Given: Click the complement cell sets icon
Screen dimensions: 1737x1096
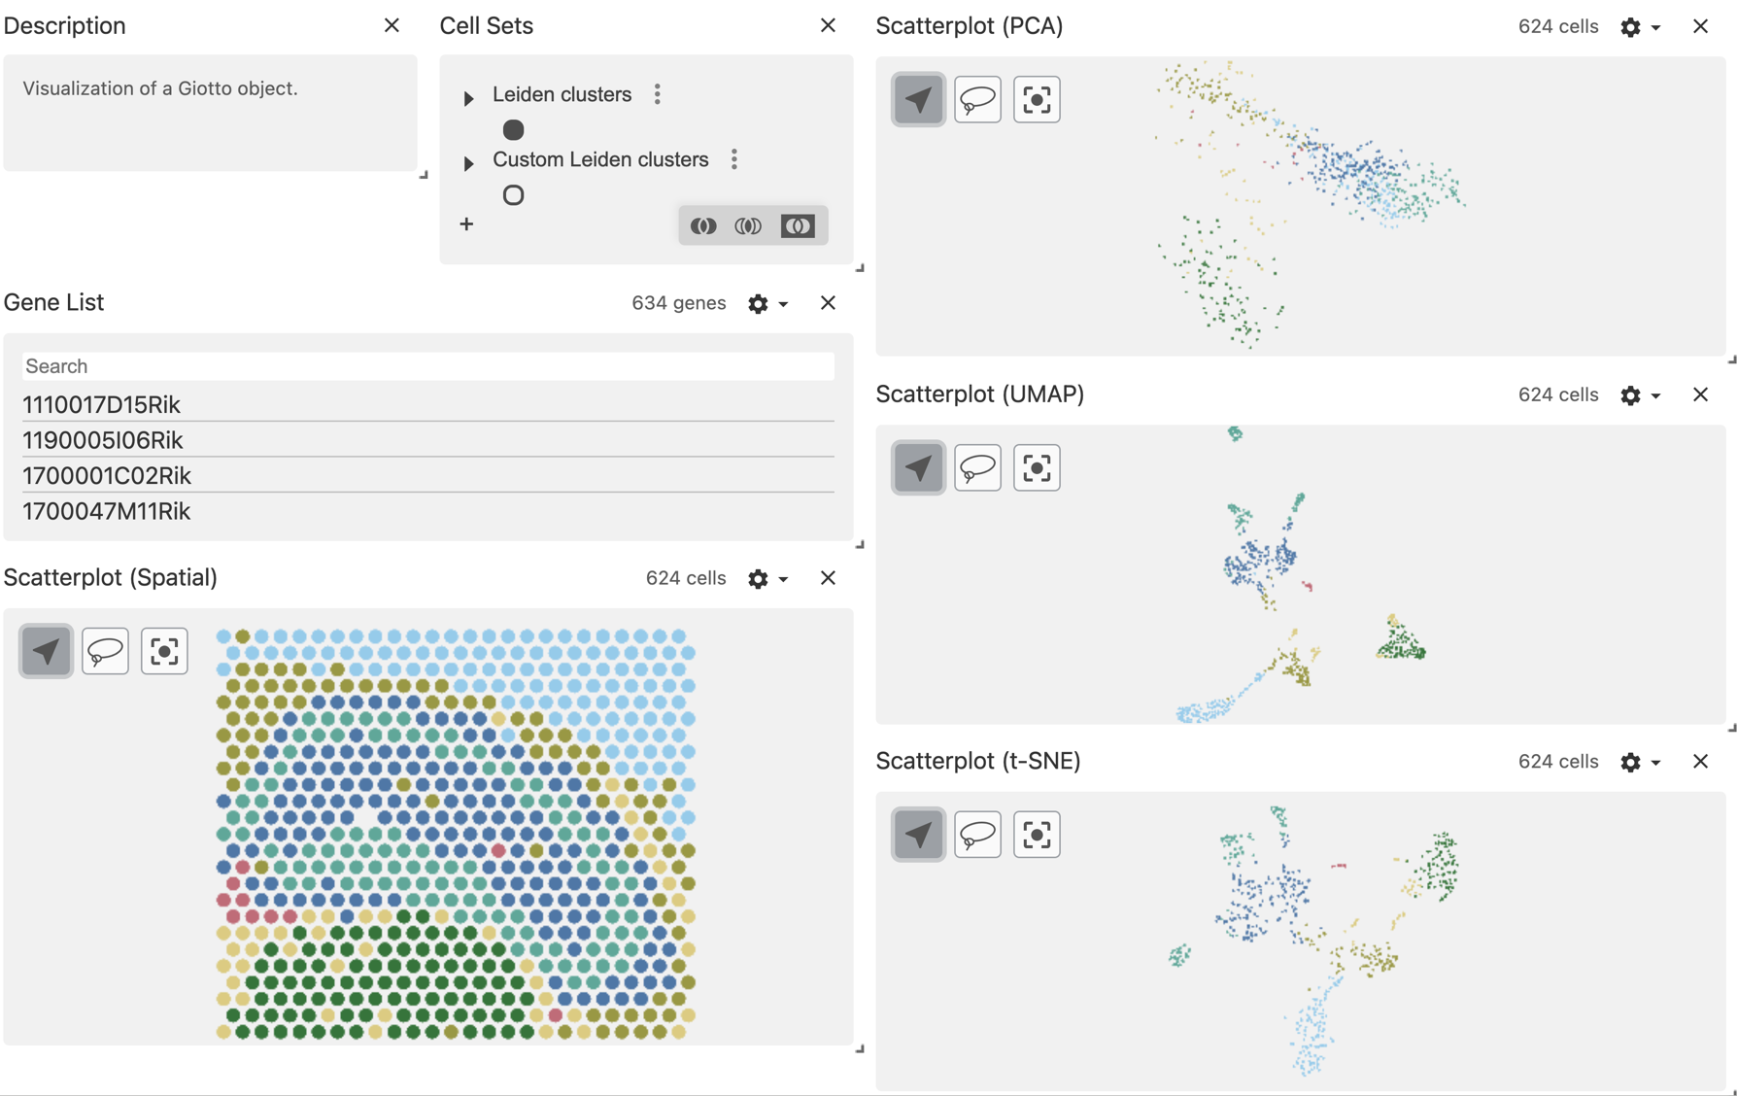Looking at the screenshot, I should pyautogui.click(x=798, y=226).
